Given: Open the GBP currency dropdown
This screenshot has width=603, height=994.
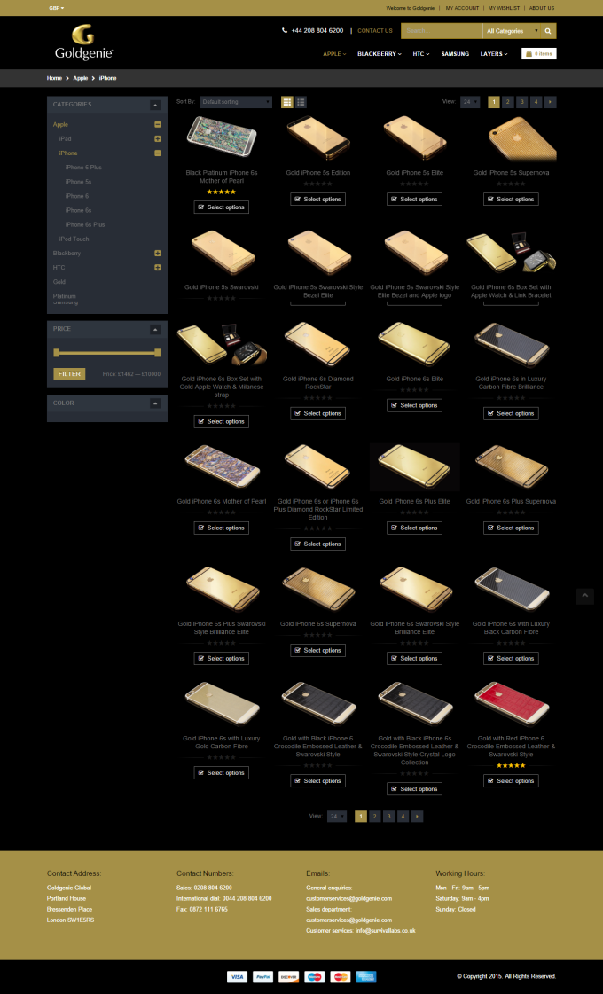Looking at the screenshot, I should tap(57, 8).
